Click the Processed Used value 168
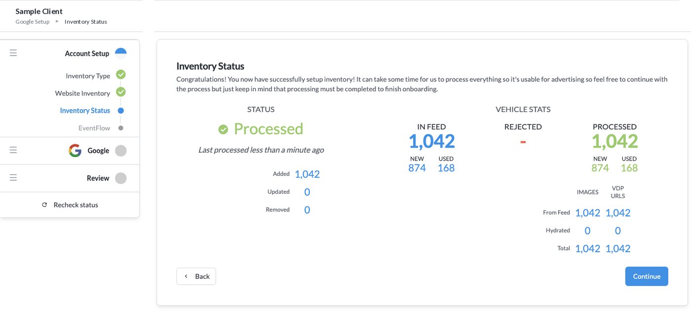 [x=629, y=168]
